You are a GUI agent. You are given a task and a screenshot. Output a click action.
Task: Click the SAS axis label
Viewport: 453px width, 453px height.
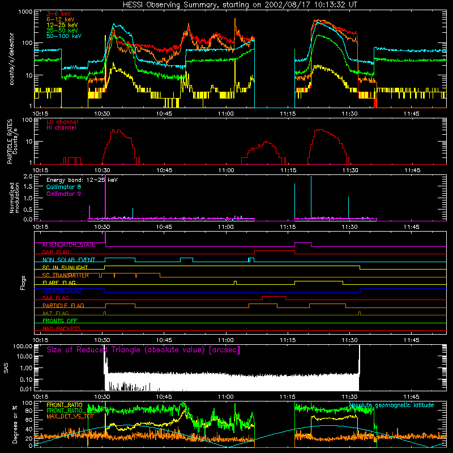[x=6, y=367]
